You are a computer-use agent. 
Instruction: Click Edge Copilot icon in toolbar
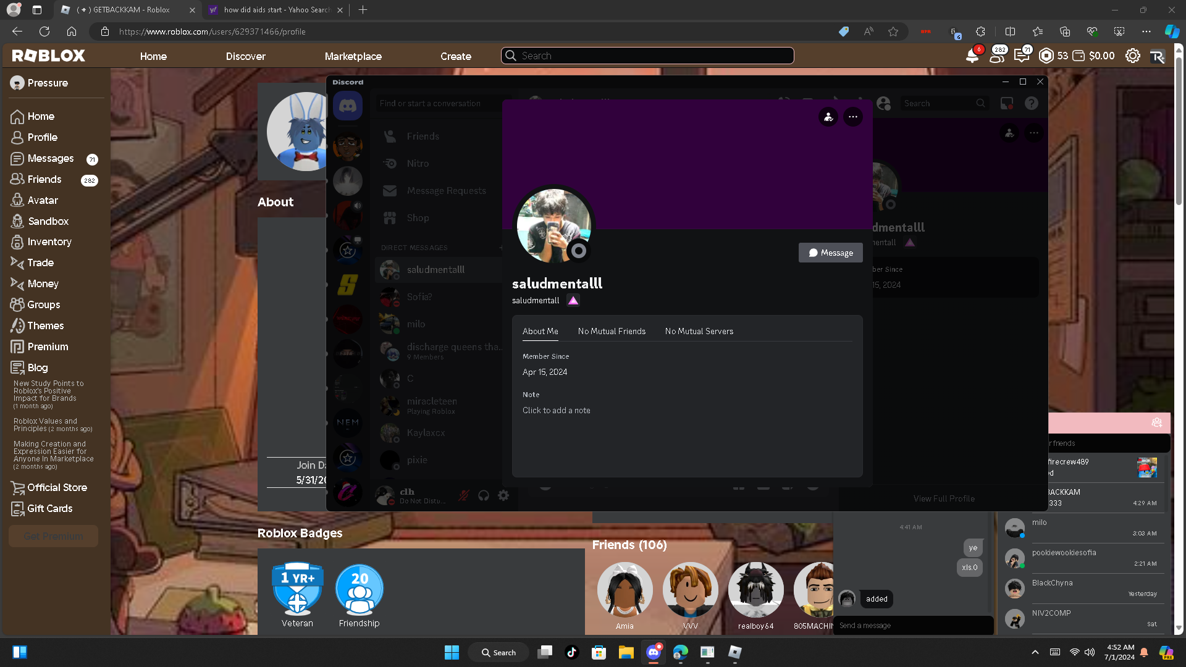click(x=1172, y=31)
